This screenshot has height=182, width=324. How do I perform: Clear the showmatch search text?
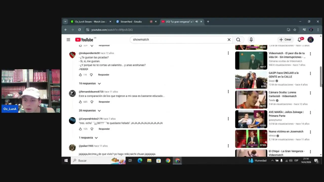coord(229,40)
